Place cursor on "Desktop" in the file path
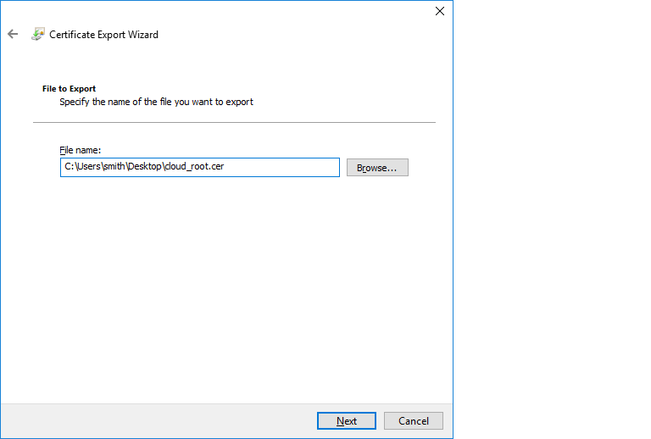Screen dimensions: 651x439 tap(143, 168)
